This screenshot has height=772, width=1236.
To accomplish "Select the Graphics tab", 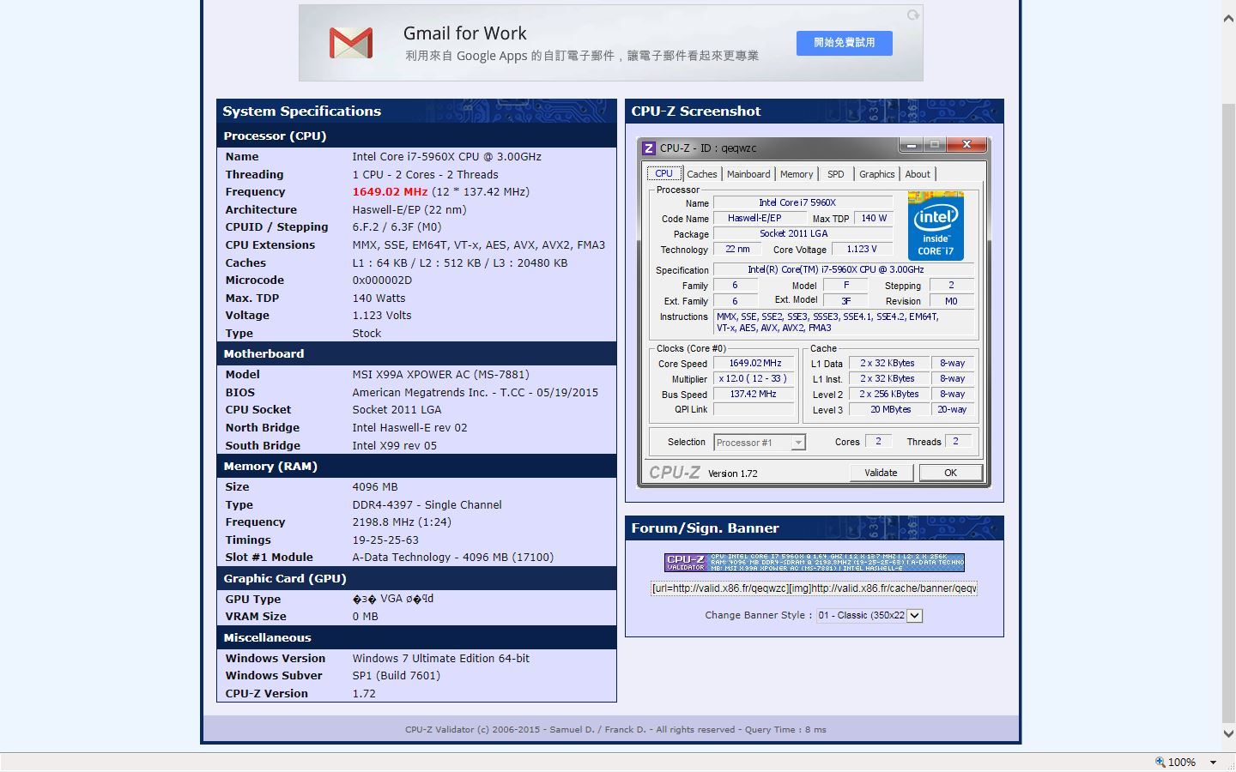I will [876, 174].
